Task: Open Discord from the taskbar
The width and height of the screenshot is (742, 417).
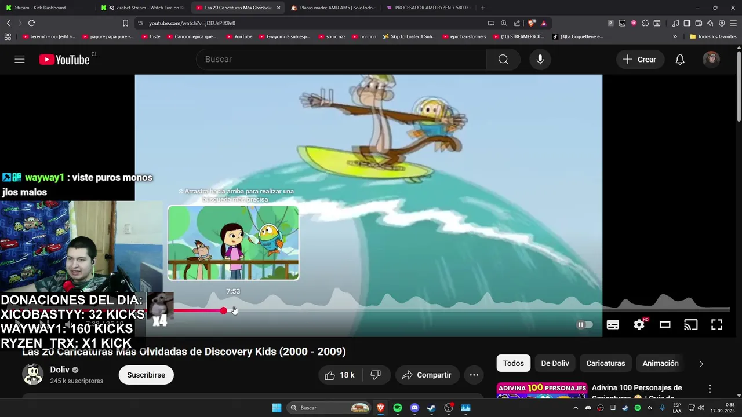Action: tap(414, 408)
